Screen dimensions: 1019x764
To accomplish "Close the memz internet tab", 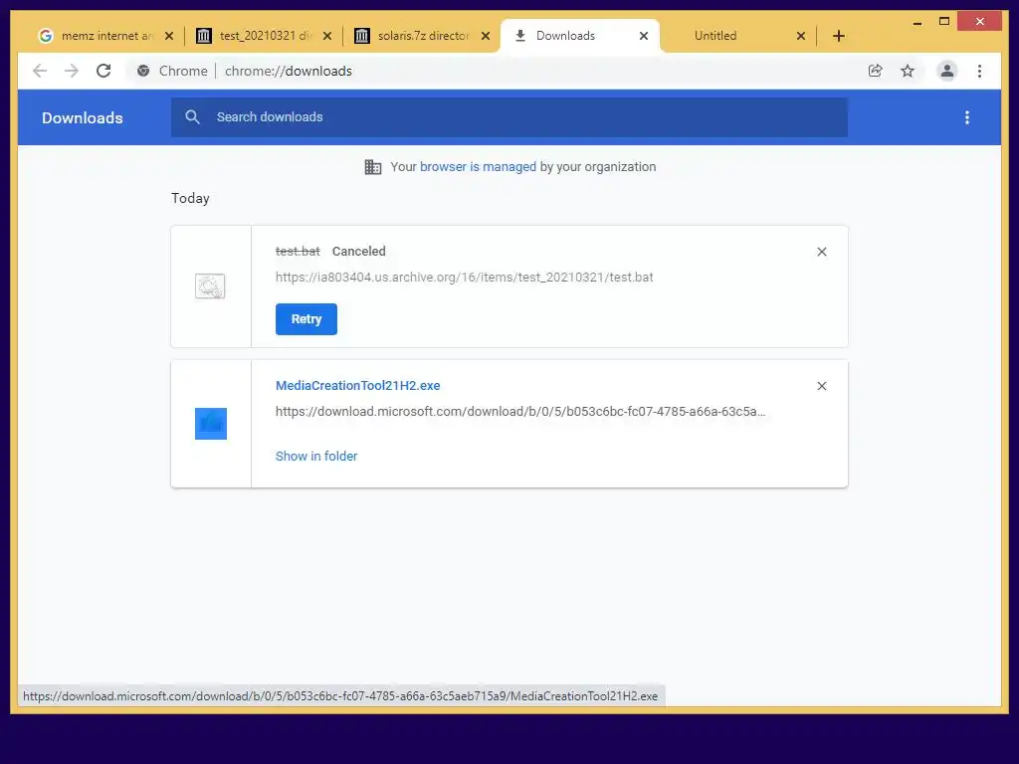I will 169,36.
